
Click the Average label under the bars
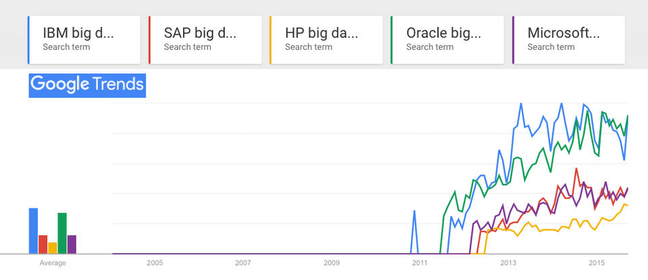click(x=53, y=263)
